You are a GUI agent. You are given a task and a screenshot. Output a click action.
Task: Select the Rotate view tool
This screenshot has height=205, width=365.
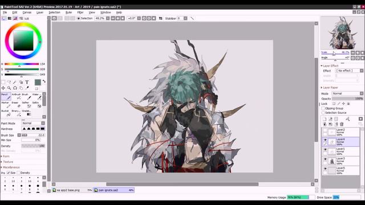pyautogui.click(x=15, y=88)
